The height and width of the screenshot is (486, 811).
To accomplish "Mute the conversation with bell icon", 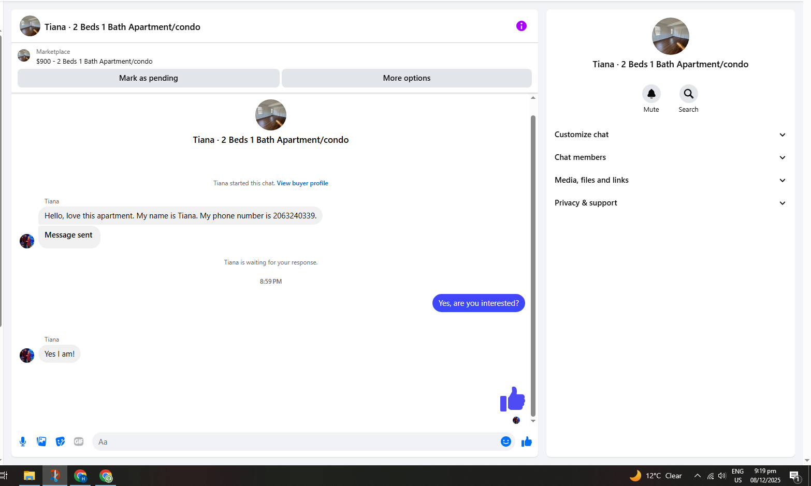I will pos(651,94).
